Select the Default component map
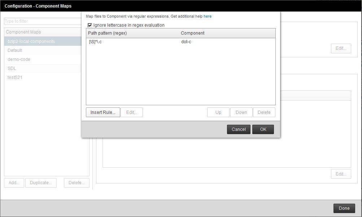362x217 pixels. (x=43, y=50)
